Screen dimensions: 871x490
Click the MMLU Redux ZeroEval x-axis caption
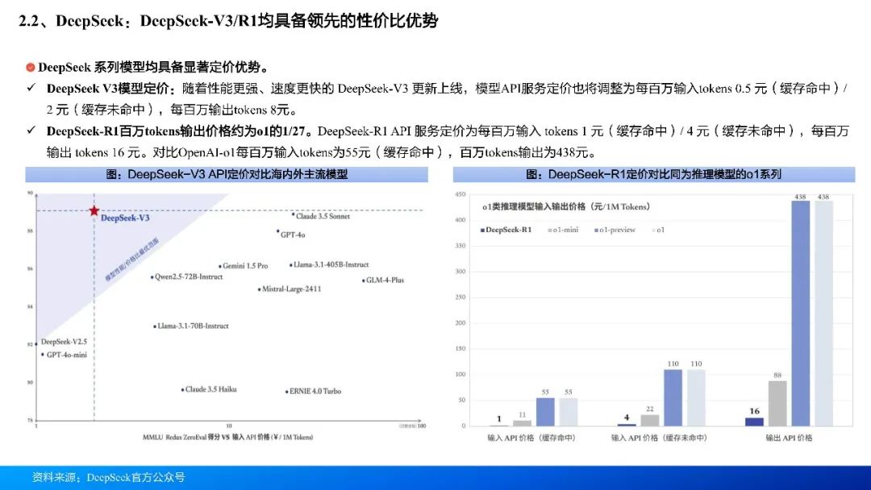click(227, 438)
